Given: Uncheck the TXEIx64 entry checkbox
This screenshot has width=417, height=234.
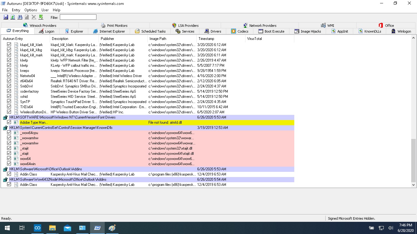Looking at the screenshot, I should [x=9, y=107].
